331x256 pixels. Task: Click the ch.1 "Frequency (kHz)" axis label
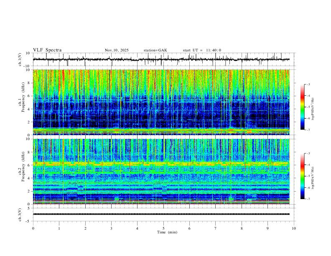(23, 97)
